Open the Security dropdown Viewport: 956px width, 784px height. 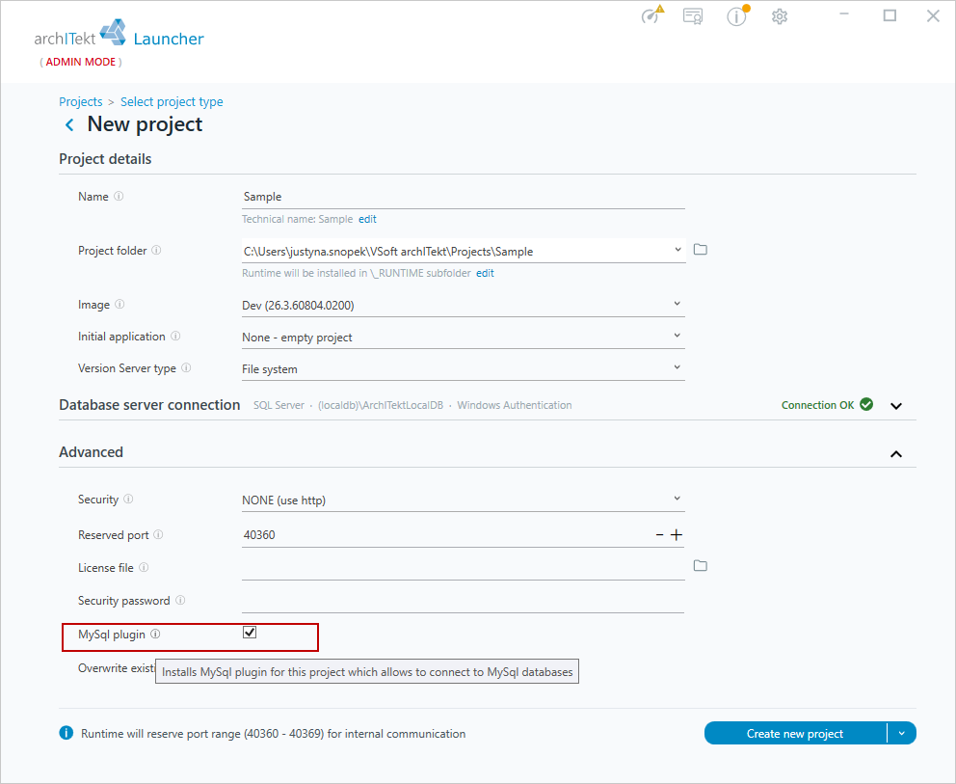(x=463, y=500)
